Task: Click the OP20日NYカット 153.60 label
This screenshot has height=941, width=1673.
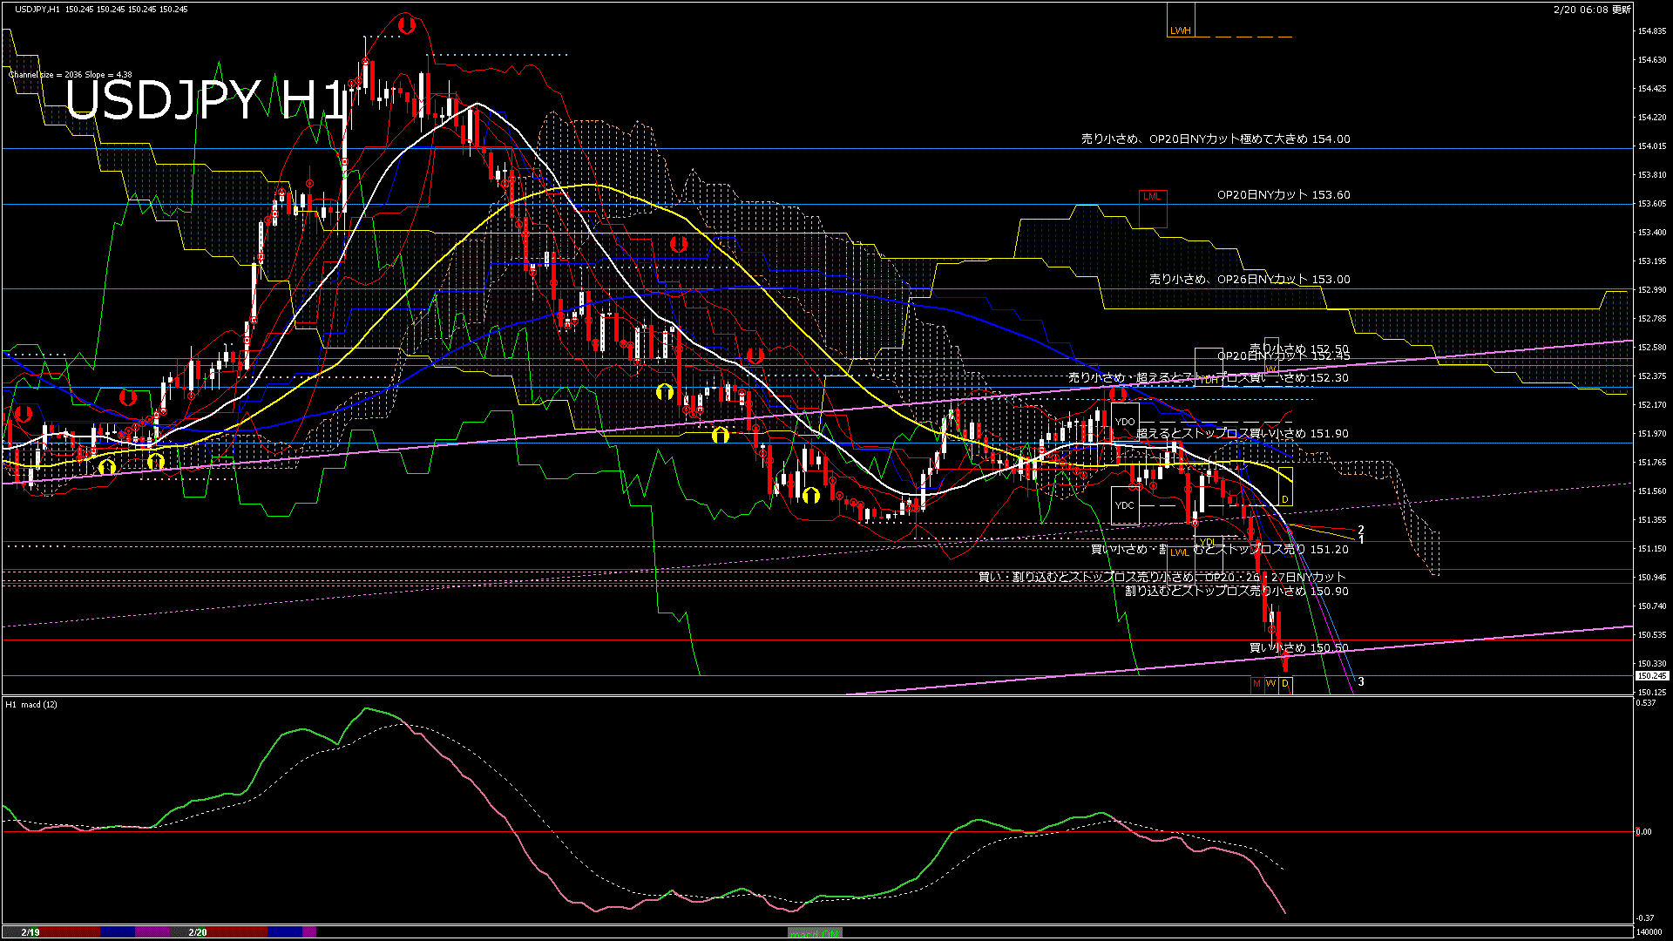Action: click(x=1284, y=195)
